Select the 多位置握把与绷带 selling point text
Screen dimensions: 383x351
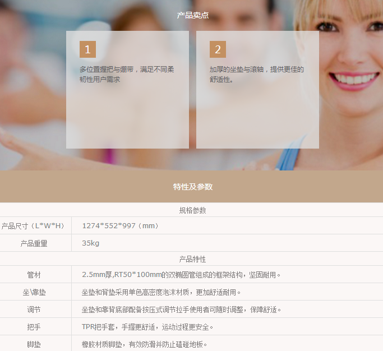127,74
